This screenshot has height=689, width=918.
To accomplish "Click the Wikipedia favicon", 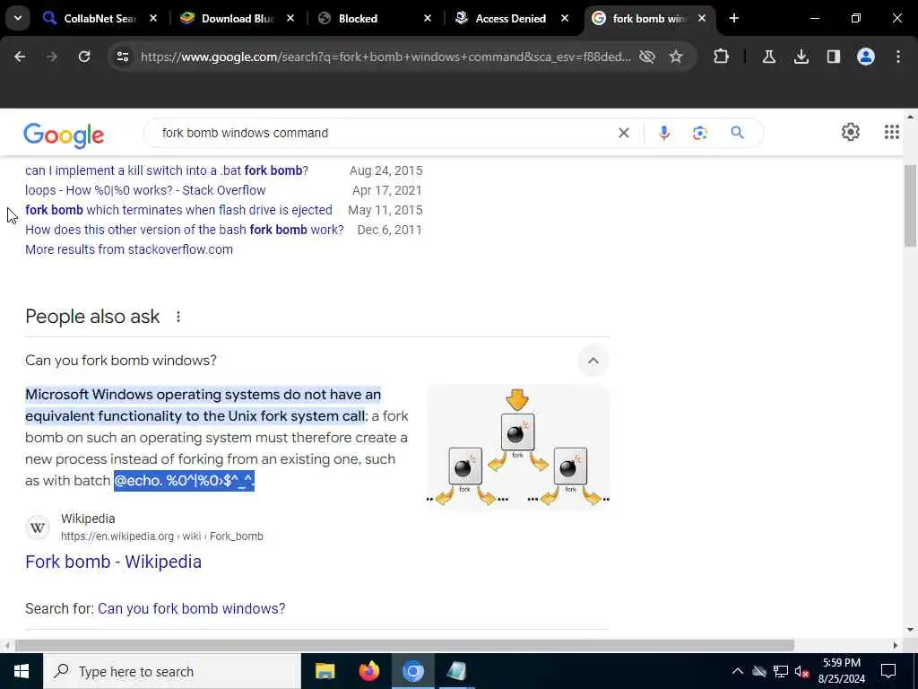I will tap(38, 528).
